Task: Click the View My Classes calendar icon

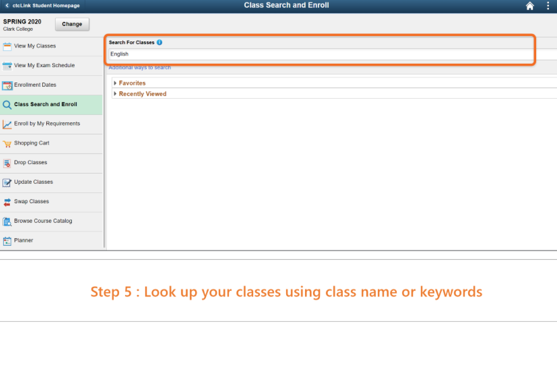Action: (x=7, y=46)
